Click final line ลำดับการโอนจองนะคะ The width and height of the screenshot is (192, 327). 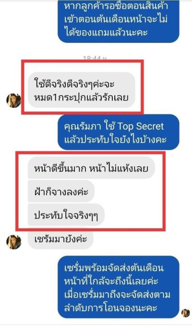[110, 308]
